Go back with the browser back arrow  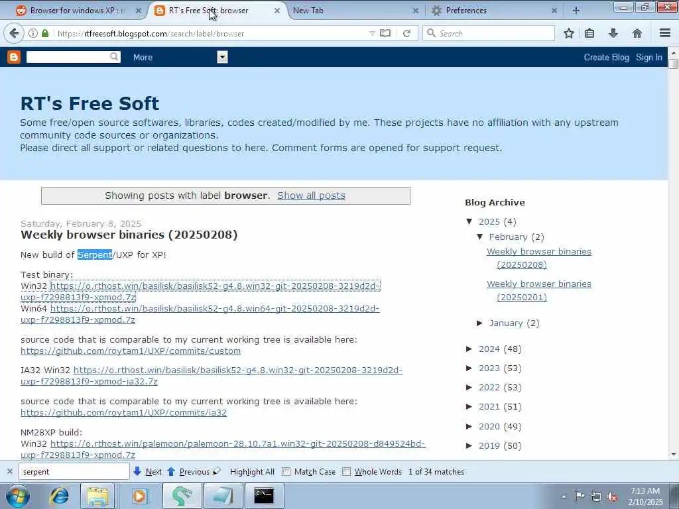[14, 33]
